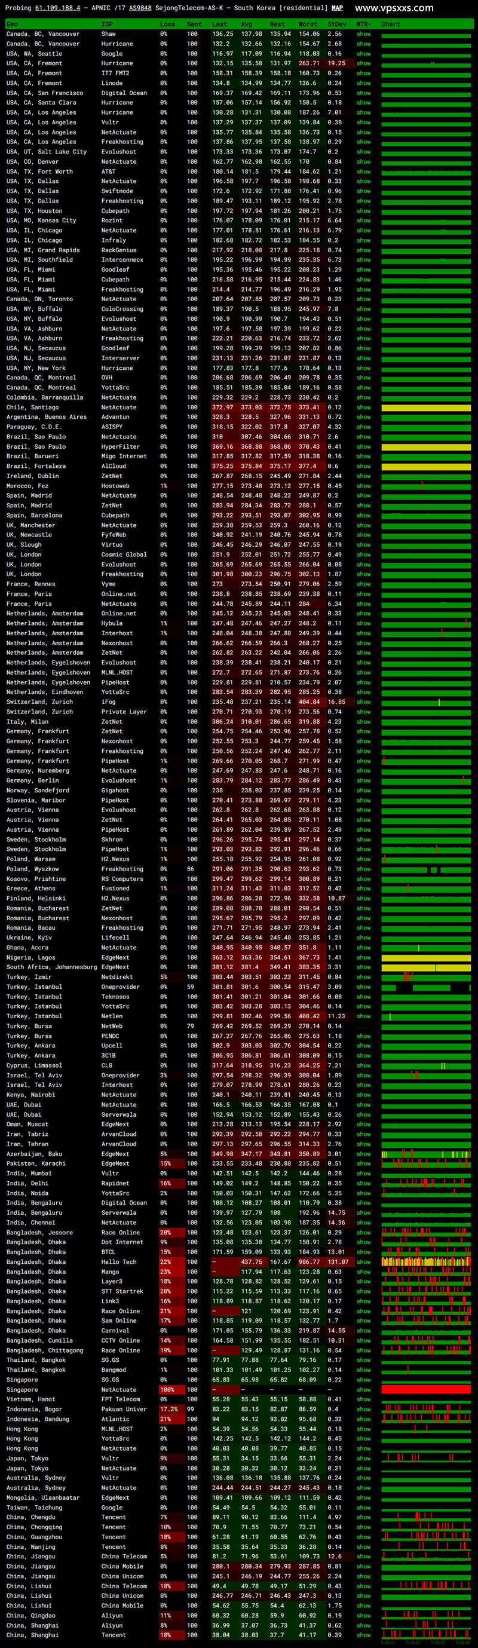Show MTR for UK, Slough Virtuo row

pyautogui.click(x=363, y=544)
